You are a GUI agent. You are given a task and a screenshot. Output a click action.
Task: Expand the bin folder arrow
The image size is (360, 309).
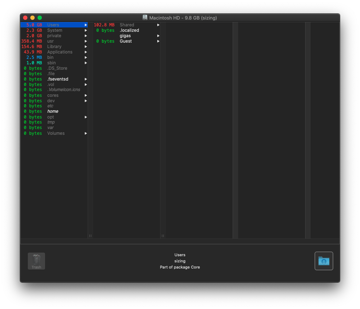tap(85, 57)
